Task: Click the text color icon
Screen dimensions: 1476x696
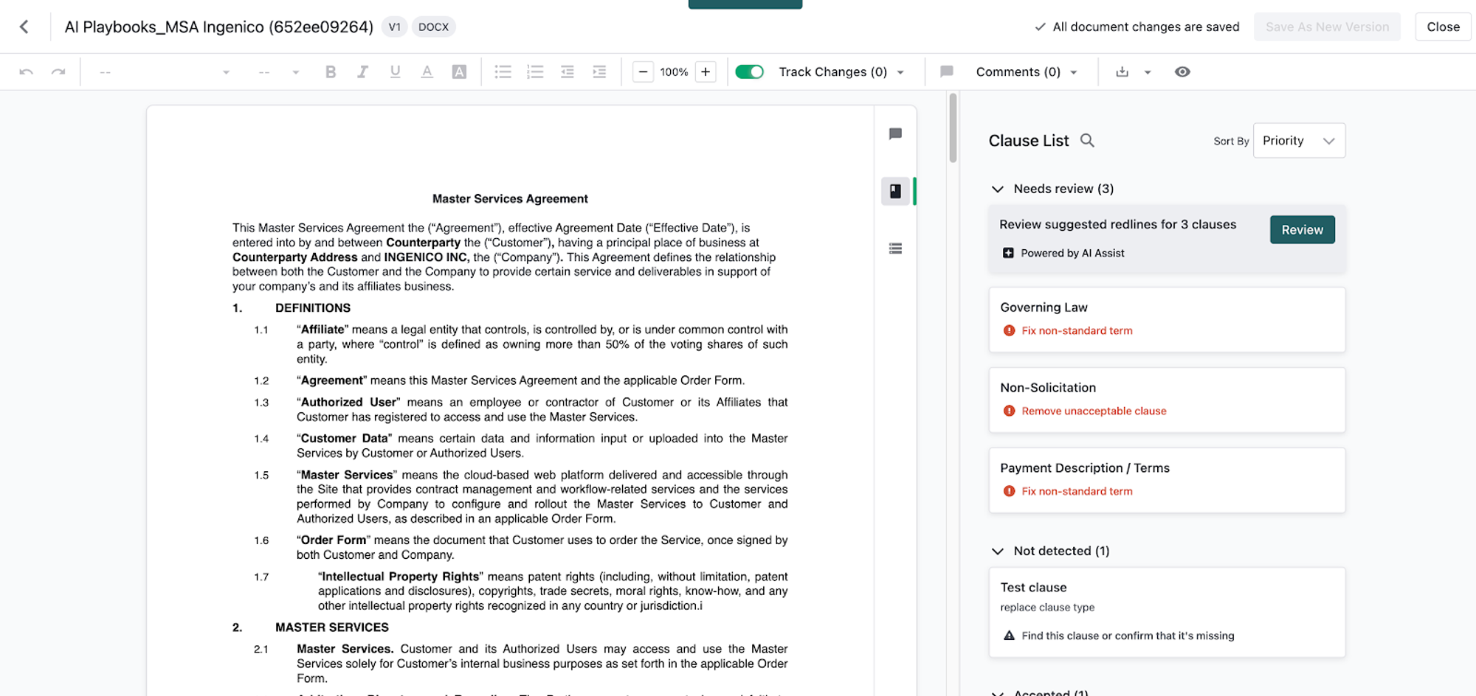Action: click(427, 72)
